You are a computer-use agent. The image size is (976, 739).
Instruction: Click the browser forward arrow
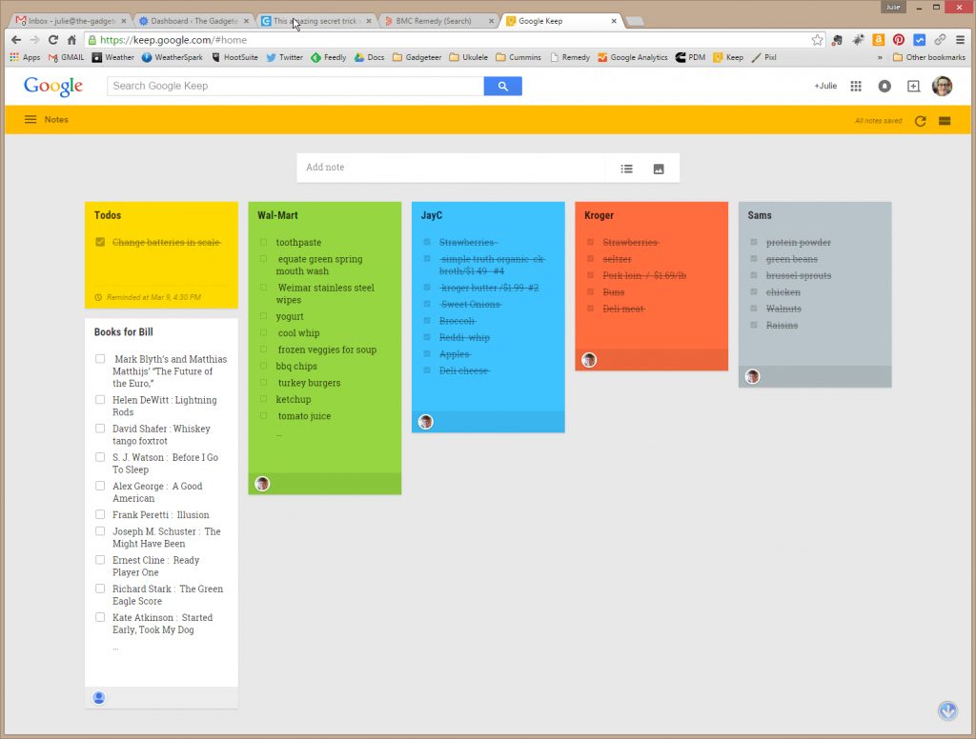tap(35, 40)
